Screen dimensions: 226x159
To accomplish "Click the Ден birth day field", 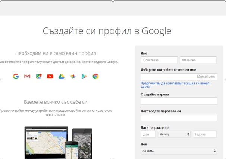I will point(148,134).
